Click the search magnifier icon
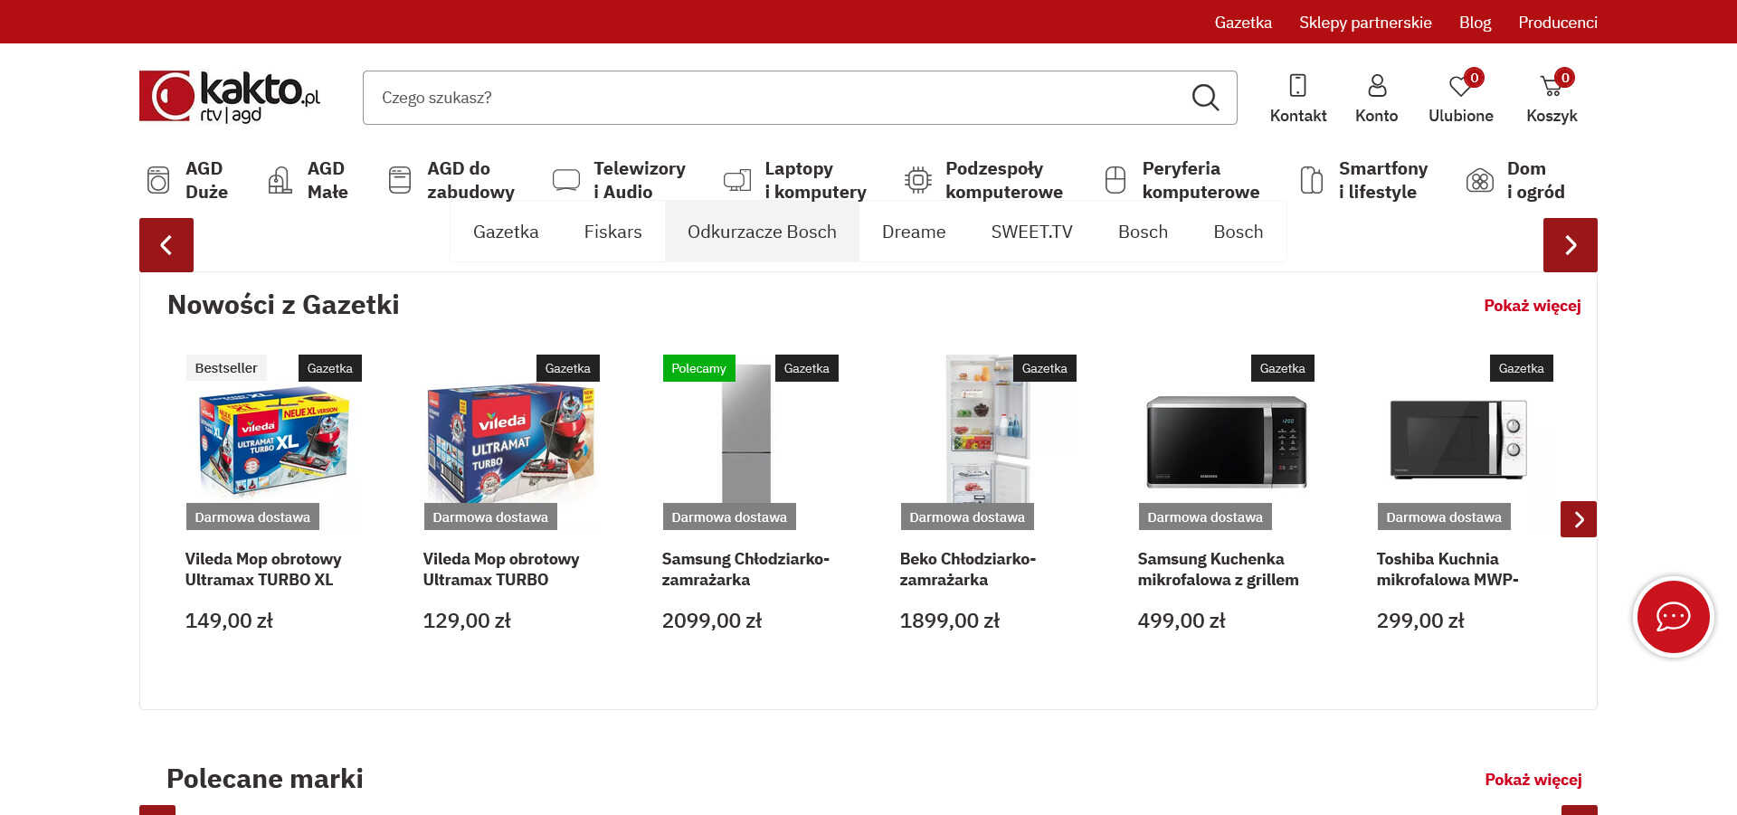1737x815 pixels. point(1205,98)
